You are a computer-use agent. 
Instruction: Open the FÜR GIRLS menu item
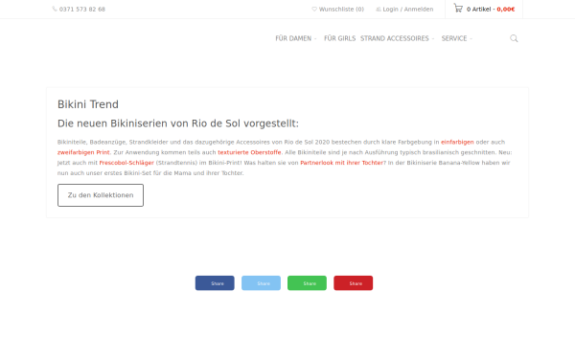[339, 38]
